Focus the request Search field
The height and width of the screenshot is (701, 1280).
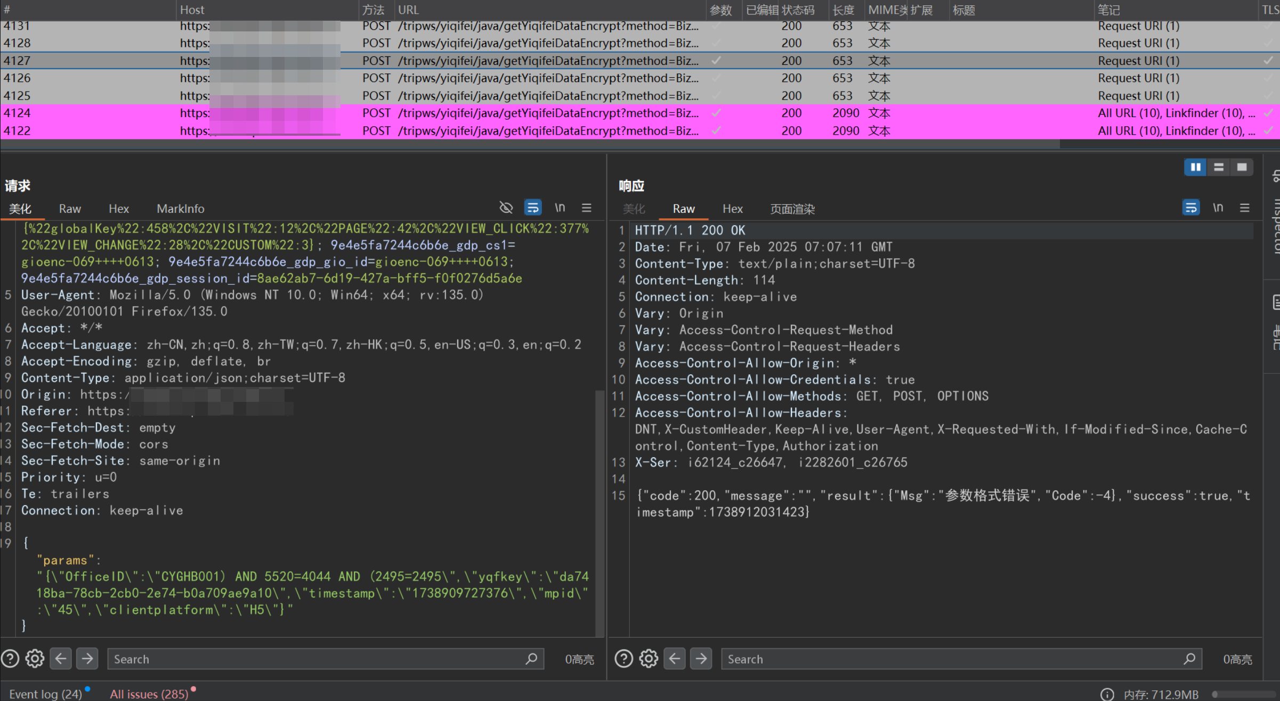[x=326, y=659]
